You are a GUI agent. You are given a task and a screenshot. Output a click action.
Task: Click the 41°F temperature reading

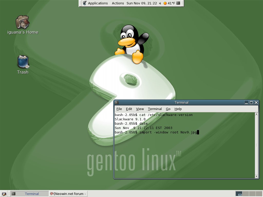[x=171, y=3]
